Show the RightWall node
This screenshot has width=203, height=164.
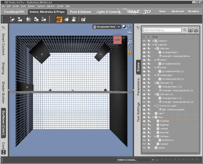(x=144, y=125)
